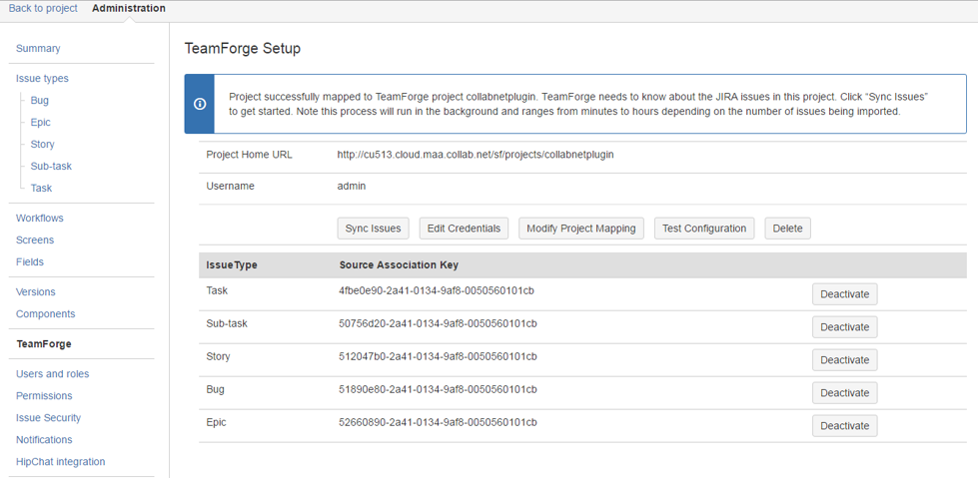Deactivate the Bug issue type
The width and height of the screenshot is (978, 478).
coord(844,392)
